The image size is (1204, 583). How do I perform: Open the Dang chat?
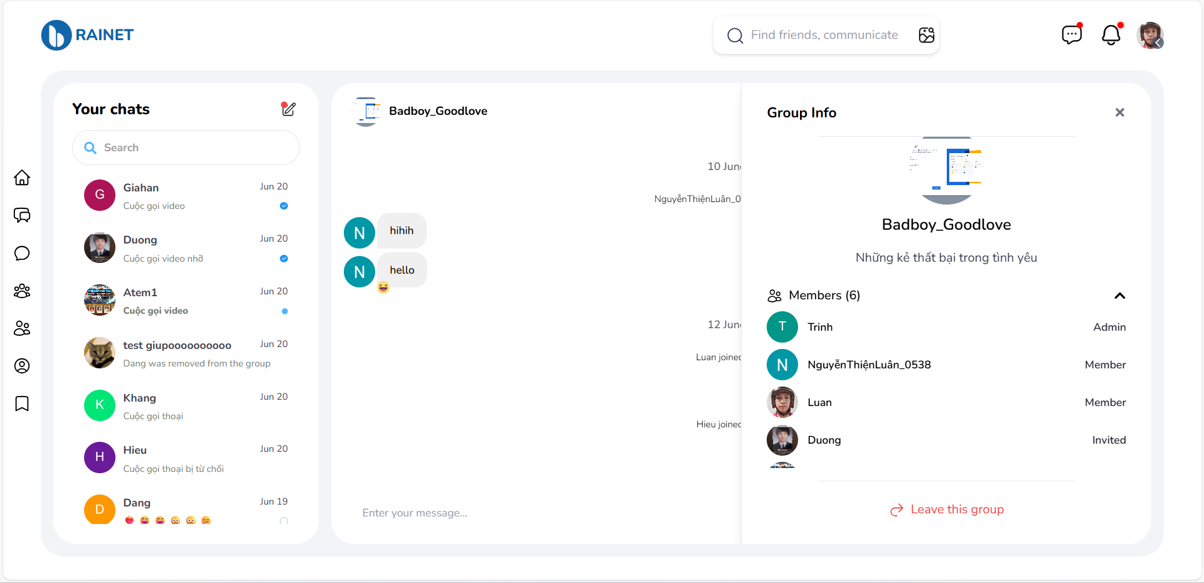186,510
